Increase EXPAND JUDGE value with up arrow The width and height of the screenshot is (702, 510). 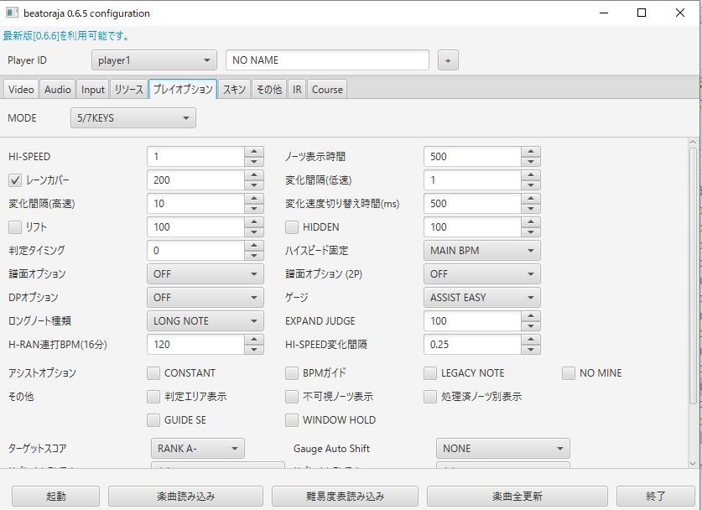point(531,316)
